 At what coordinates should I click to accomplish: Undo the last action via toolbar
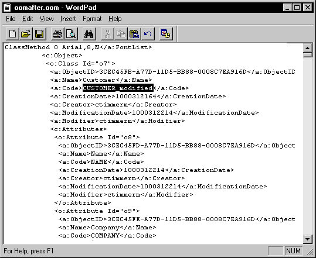click(148, 34)
